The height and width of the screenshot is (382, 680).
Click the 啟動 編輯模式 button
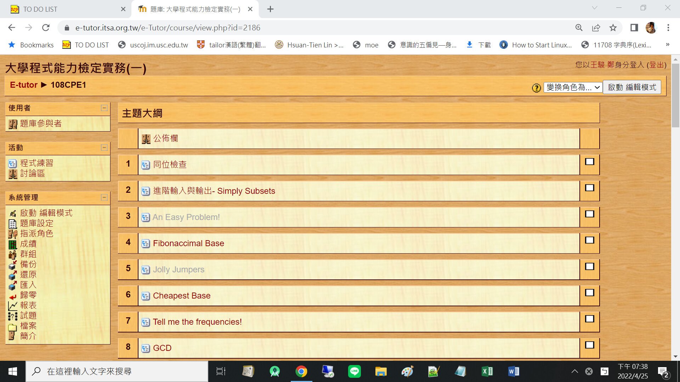(632, 87)
